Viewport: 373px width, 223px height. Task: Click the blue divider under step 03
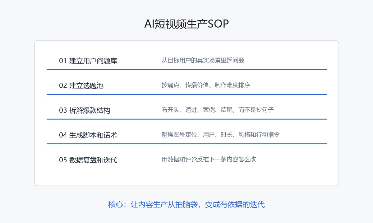(x=186, y=119)
